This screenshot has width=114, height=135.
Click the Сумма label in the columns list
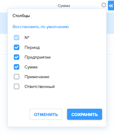pyautogui.click(x=31, y=67)
